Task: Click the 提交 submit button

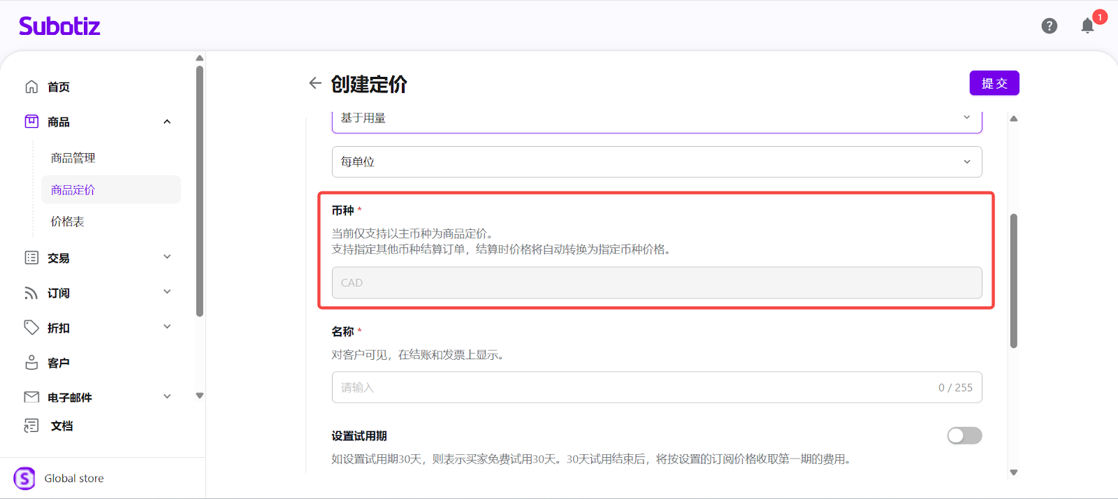Action: (994, 83)
